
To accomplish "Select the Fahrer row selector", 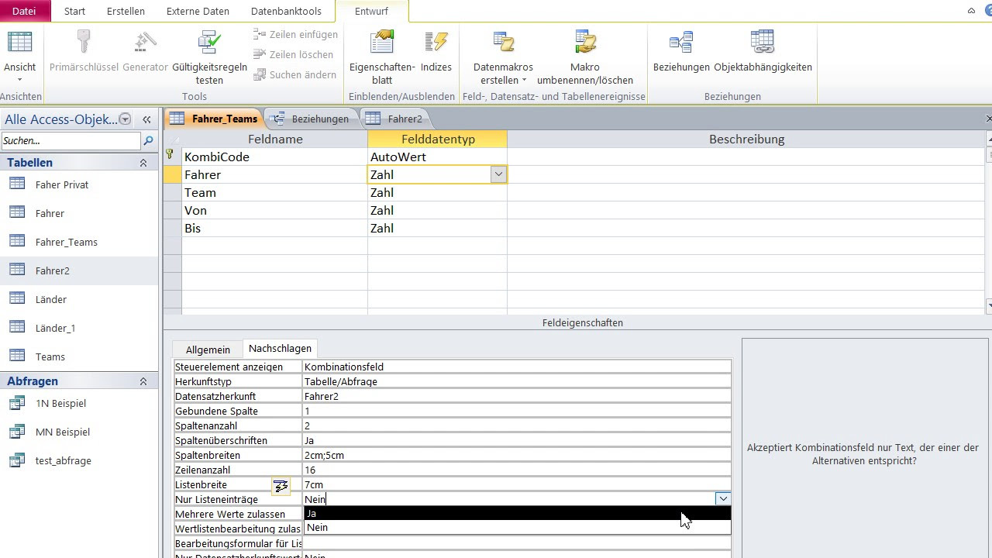I will coord(172,174).
